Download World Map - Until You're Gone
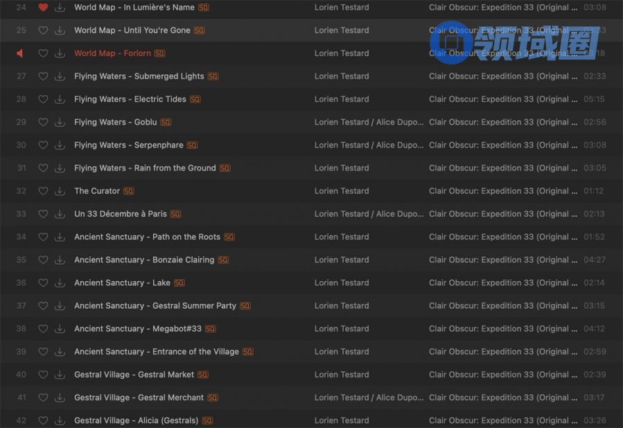This screenshot has height=428, width=623. (x=60, y=30)
